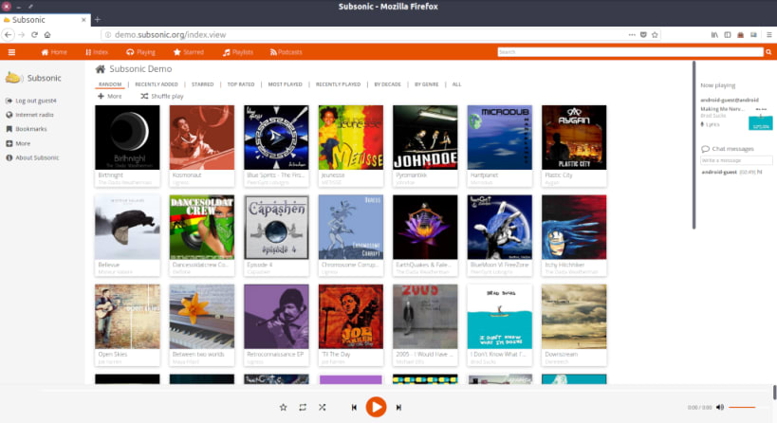
Task: Open the Plastic City album cover
Action: click(x=574, y=138)
